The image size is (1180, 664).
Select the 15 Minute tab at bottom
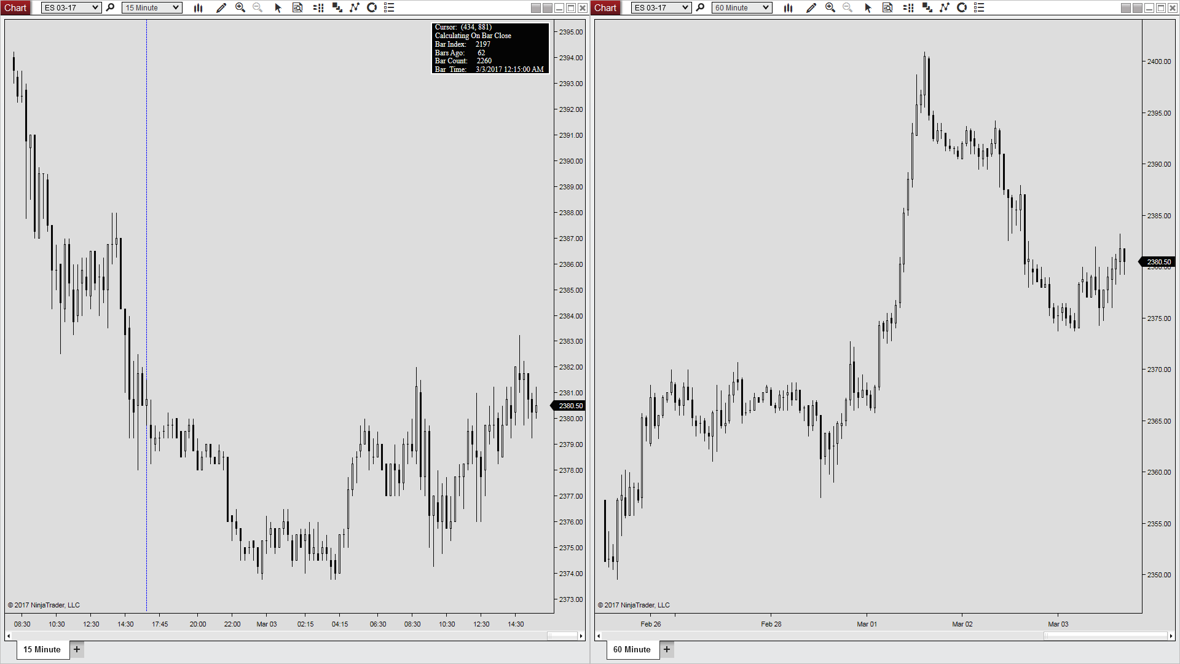pyautogui.click(x=42, y=649)
